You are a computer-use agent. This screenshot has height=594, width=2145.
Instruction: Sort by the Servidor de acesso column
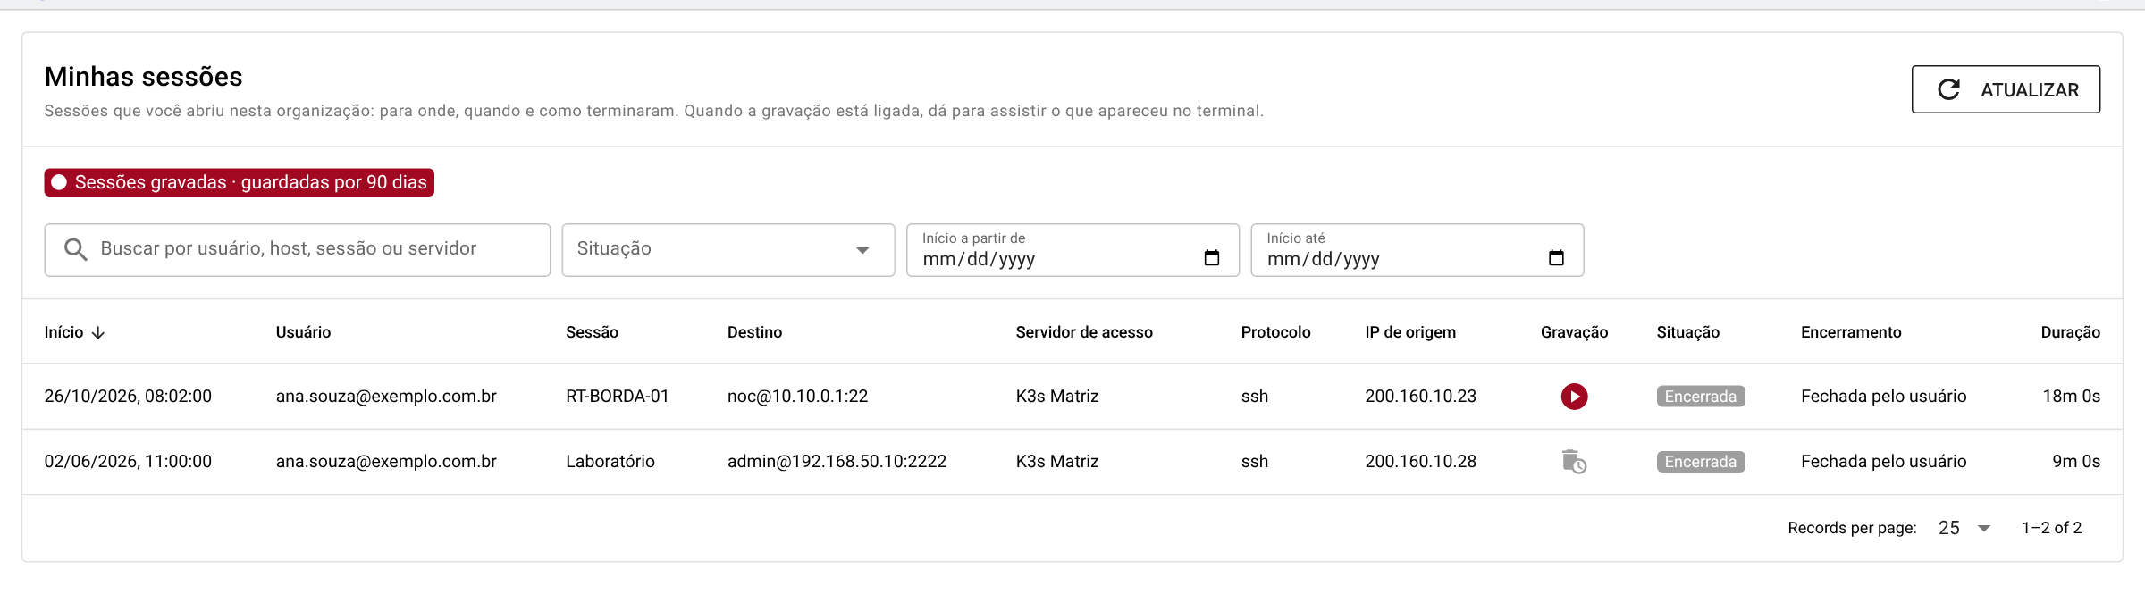coord(1084,332)
